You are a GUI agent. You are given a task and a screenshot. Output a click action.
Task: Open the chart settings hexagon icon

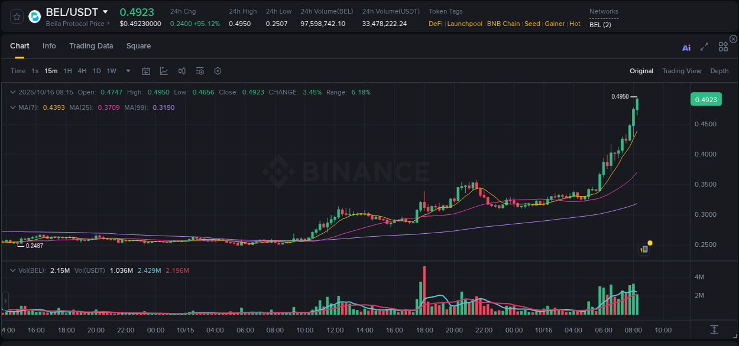(218, 71)
